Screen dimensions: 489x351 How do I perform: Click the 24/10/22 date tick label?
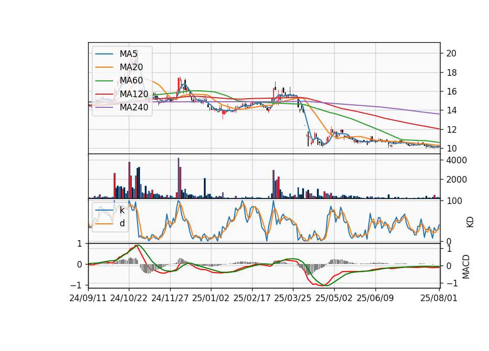(129, 299)
